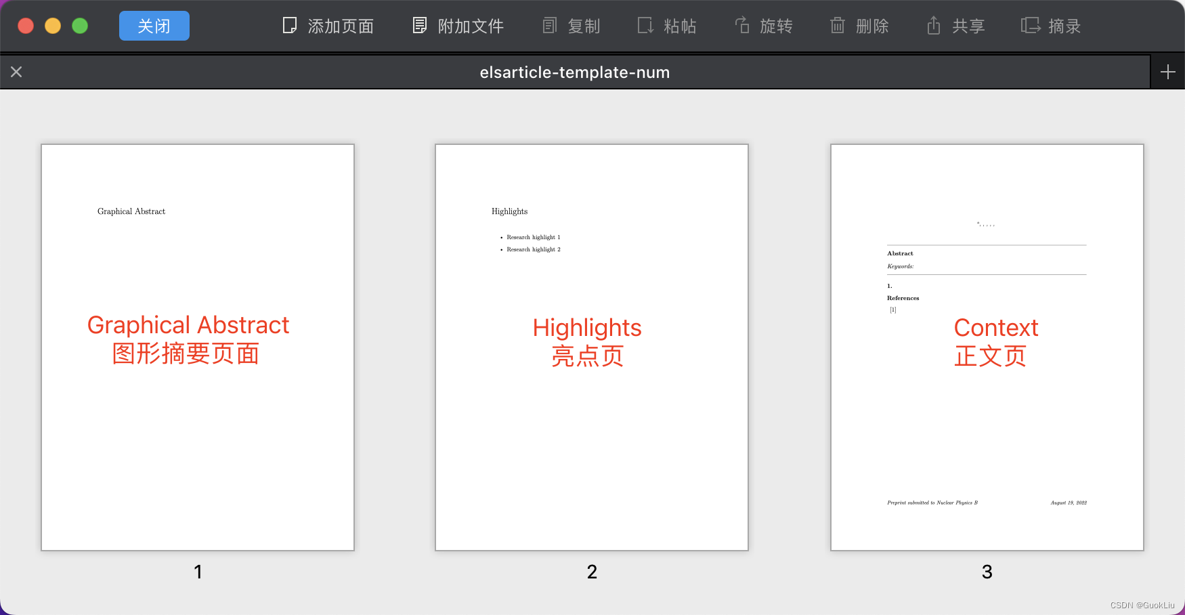
Task: Click the 添加页面 (add page) icon
Action: click(x=290, y=25)
